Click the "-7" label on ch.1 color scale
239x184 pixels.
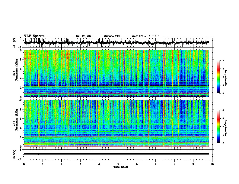coord(223,93)
